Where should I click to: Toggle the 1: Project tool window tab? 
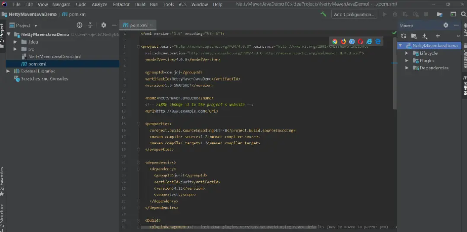(3, 33)
